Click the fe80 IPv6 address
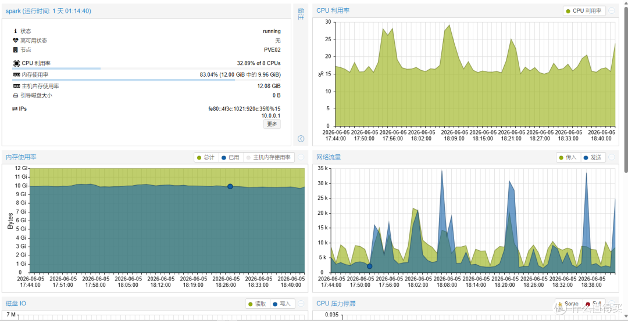The width and height of the screenshot is (628, 321). point(244,109)
